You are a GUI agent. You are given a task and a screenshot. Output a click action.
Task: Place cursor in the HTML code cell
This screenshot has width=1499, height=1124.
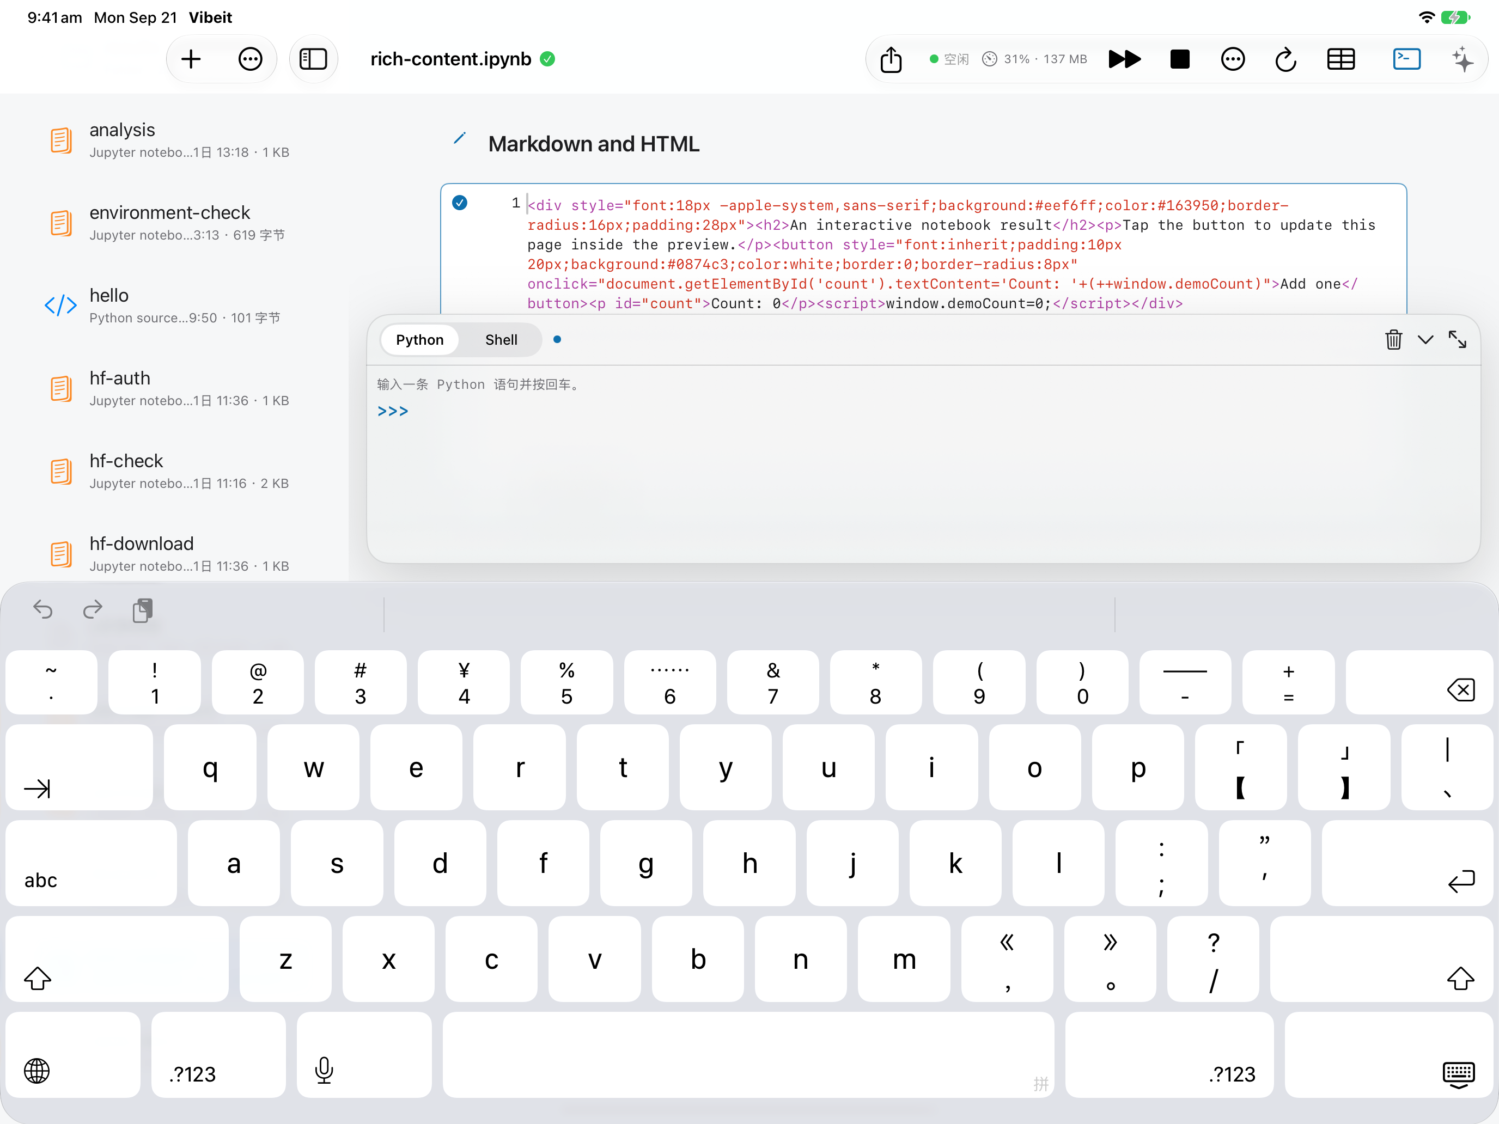pyautogui.click(x=952, y=254)
